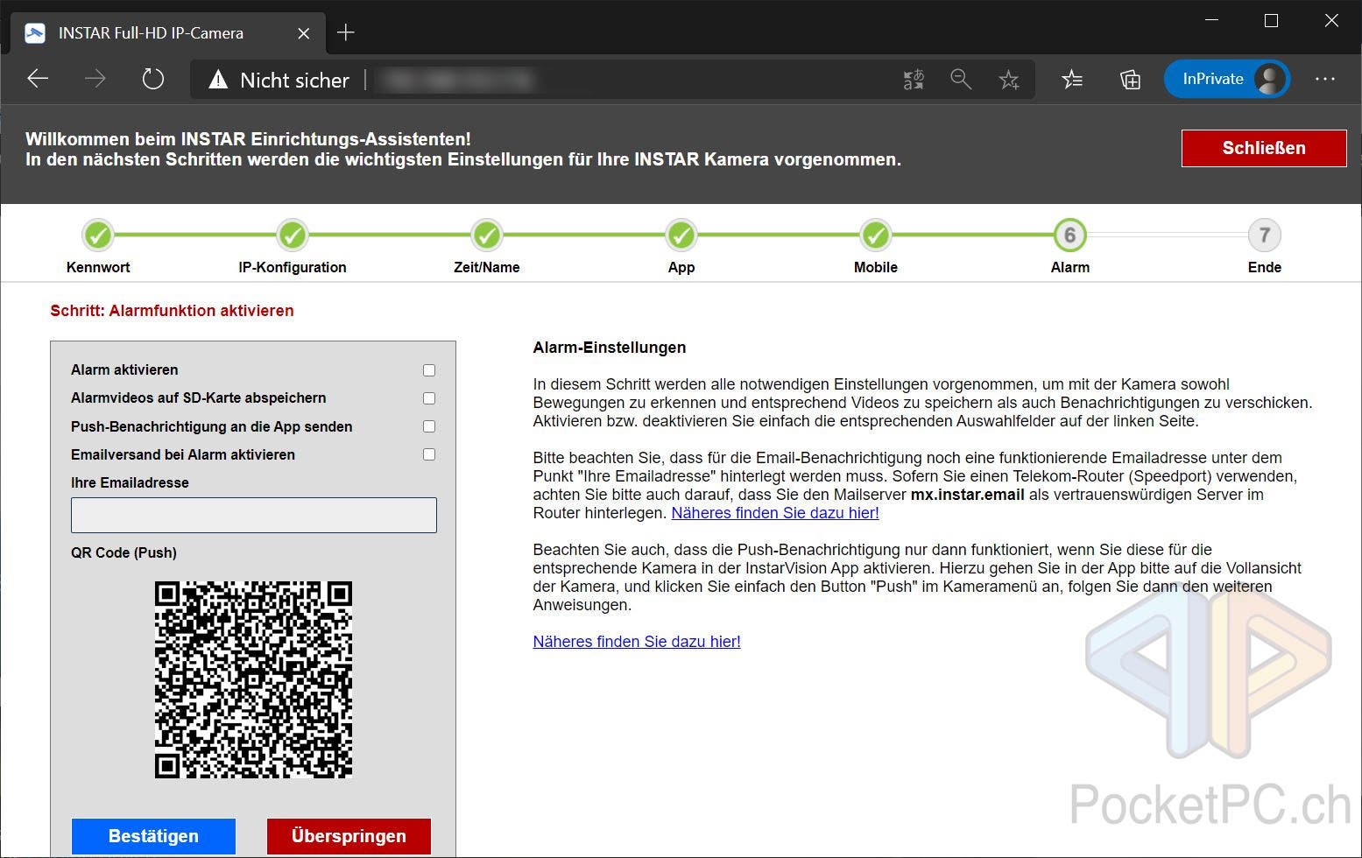Select step 6 Alarm circle
1362x858 pixels.
click(x=1070, y=235)
